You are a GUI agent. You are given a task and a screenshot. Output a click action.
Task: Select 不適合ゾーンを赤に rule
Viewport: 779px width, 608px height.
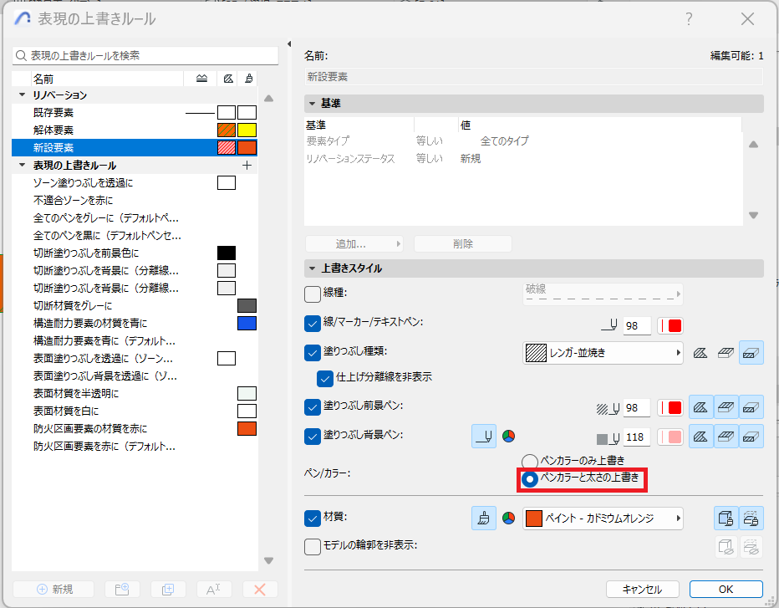(x=134, y=201)
